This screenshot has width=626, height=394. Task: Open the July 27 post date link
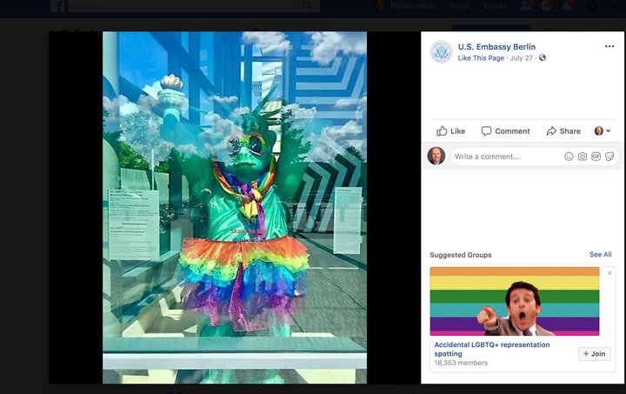(522, 58)
